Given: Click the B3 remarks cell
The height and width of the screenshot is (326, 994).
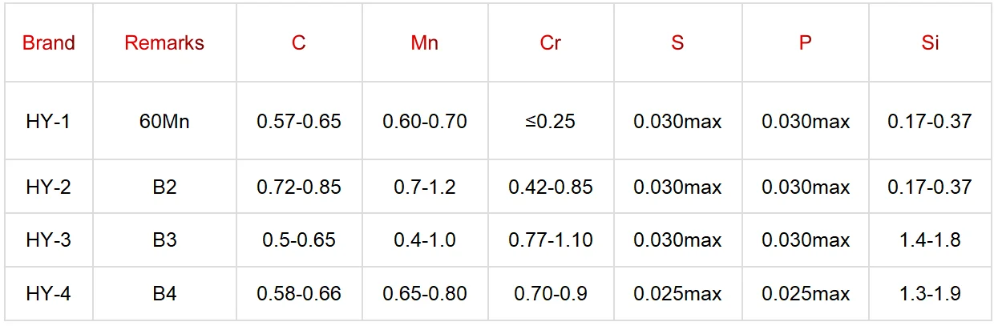Looking at the screenshot, I should (164, 239).
